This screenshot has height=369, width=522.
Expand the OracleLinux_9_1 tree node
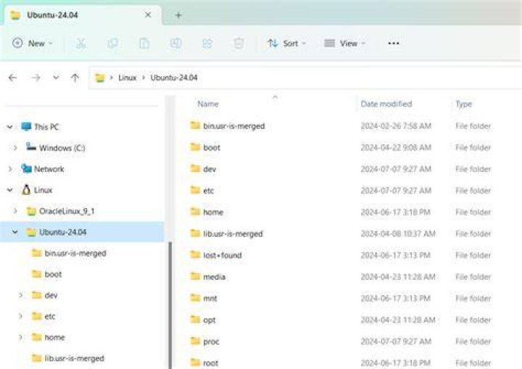click(15, 211)
